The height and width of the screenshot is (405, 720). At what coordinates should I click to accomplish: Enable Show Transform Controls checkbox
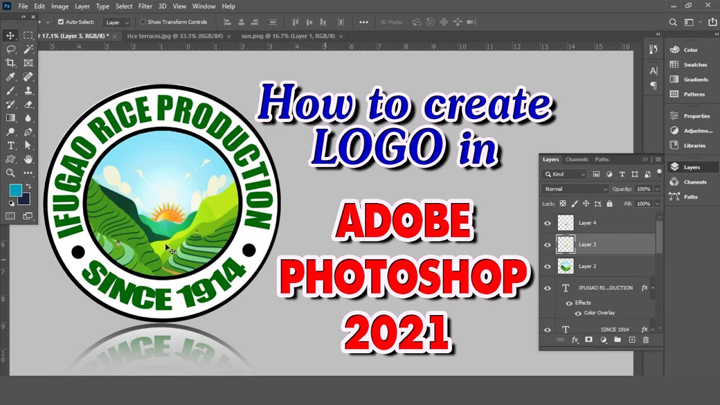coord(142,22)
